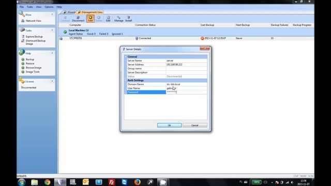Screen dimensions: 331x186
Task: Click the Dismount Backup Image icon
Action: (x=23, y=41)
